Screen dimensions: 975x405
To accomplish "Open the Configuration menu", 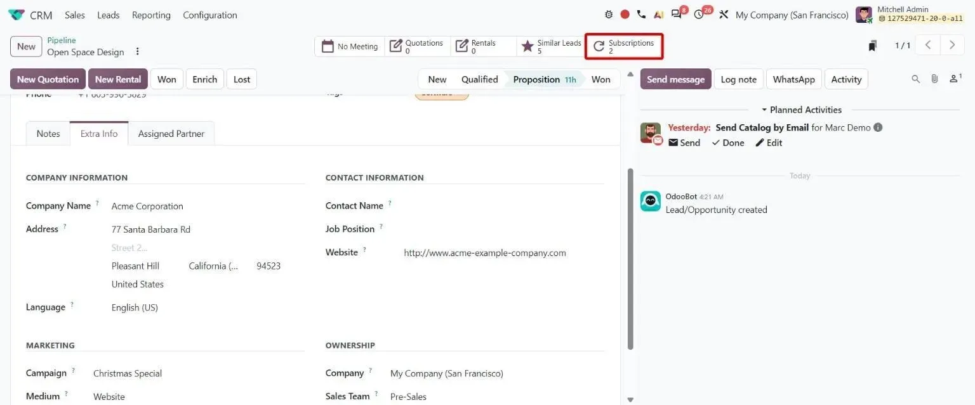I will click(210, 15).
